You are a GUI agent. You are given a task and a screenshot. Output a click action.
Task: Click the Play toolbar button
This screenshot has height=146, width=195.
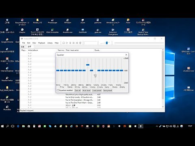pos(67,43)
